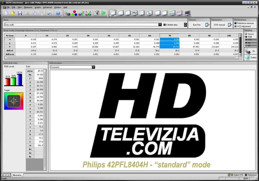Expand the Gray scale view dropdown
Screen dimensions: 259x181
pos(160,24)
